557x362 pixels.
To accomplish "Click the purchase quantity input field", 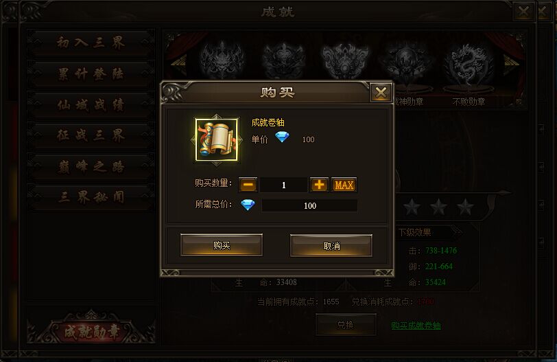I will click(x=283, y=185).
